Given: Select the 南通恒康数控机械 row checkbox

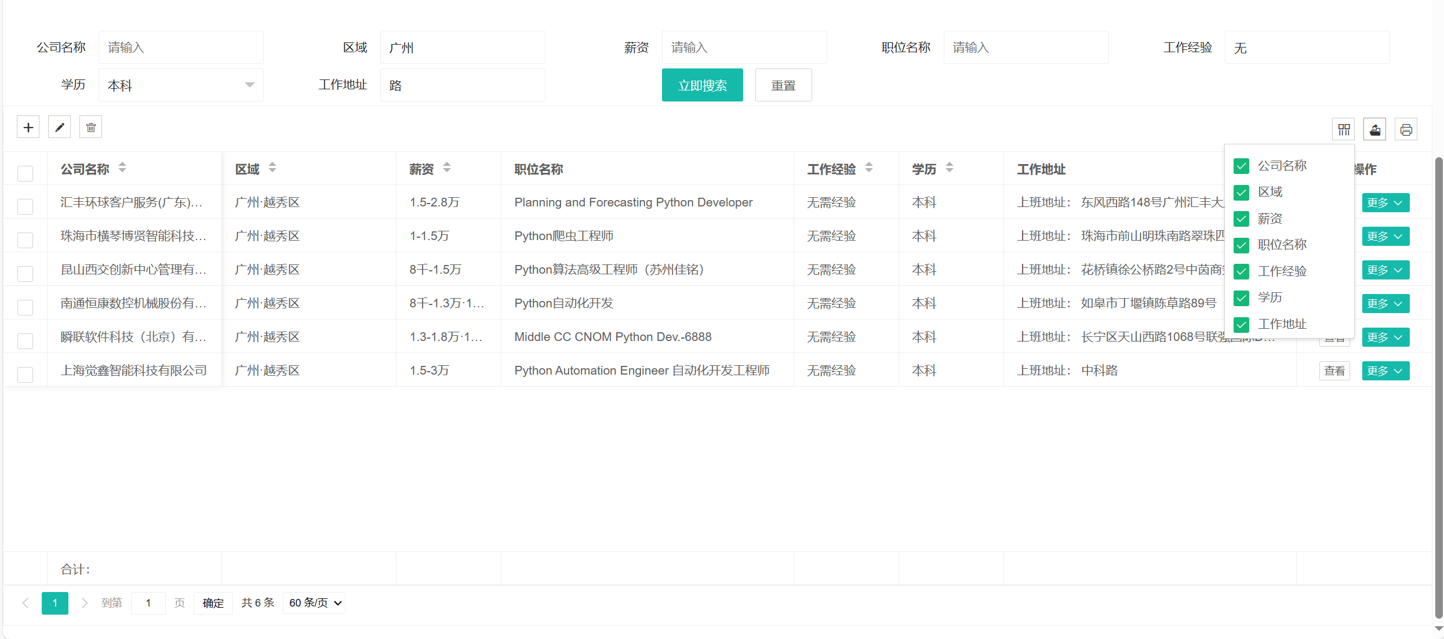Looking at the screenshot, I should click(x=25, y=307).
